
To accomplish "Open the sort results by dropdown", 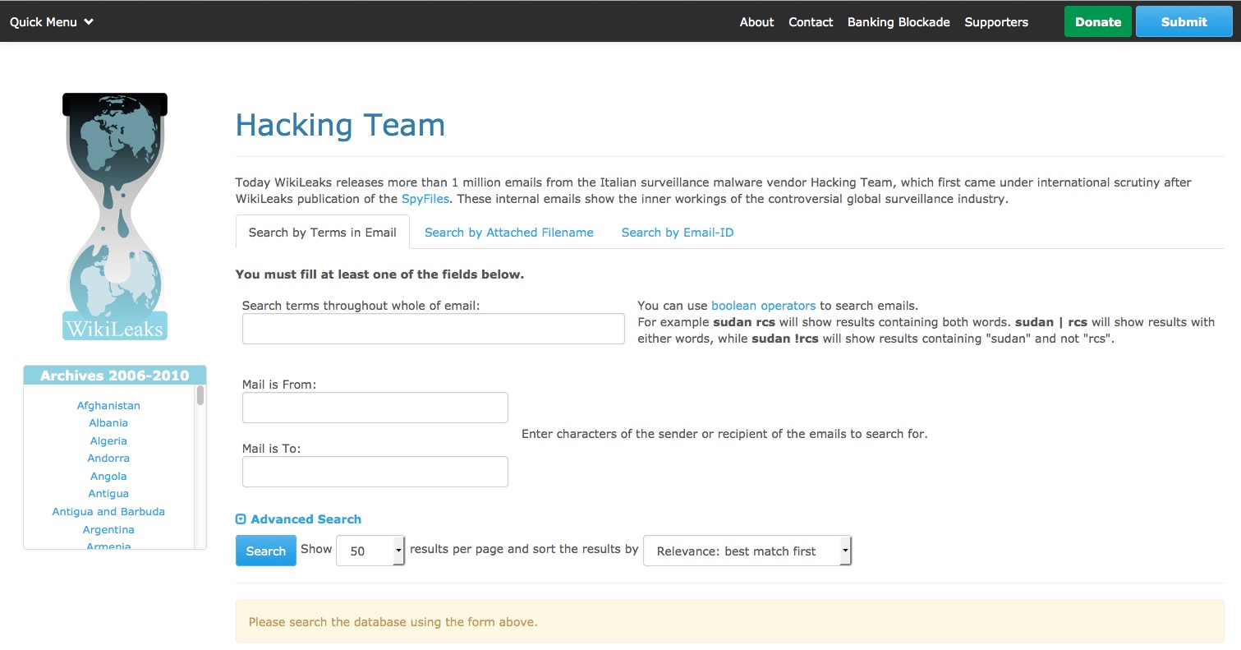I will [x=747, y=551].
